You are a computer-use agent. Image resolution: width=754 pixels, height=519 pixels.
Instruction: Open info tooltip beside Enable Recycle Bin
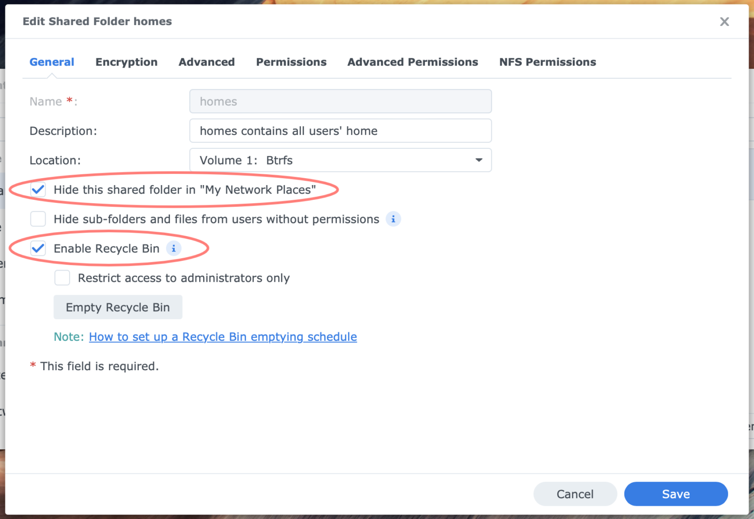point(173,248)
